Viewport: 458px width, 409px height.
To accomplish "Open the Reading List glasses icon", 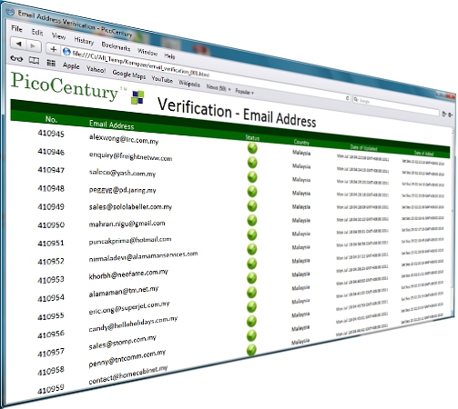I will click(16, 58).
